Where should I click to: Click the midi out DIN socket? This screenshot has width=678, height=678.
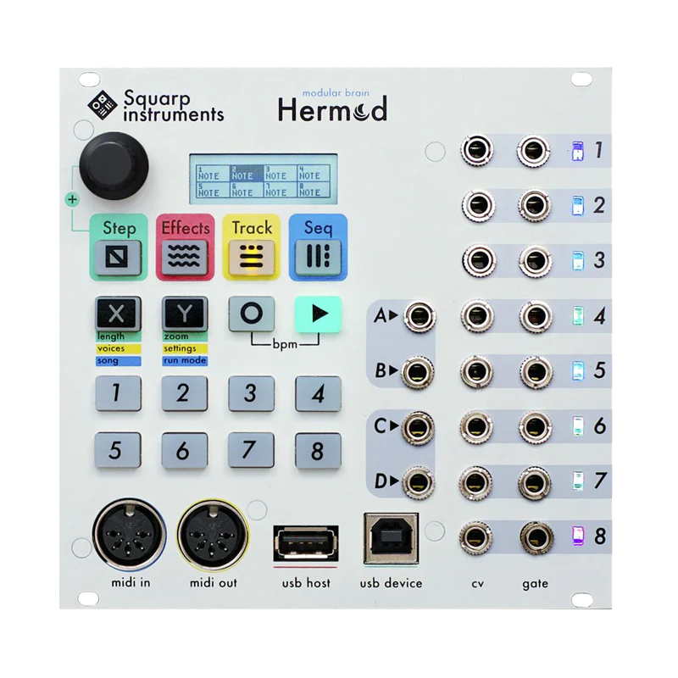tap(213, 536)
